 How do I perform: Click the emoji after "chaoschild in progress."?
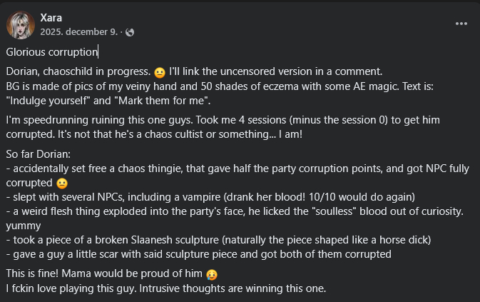pos(160,72)
